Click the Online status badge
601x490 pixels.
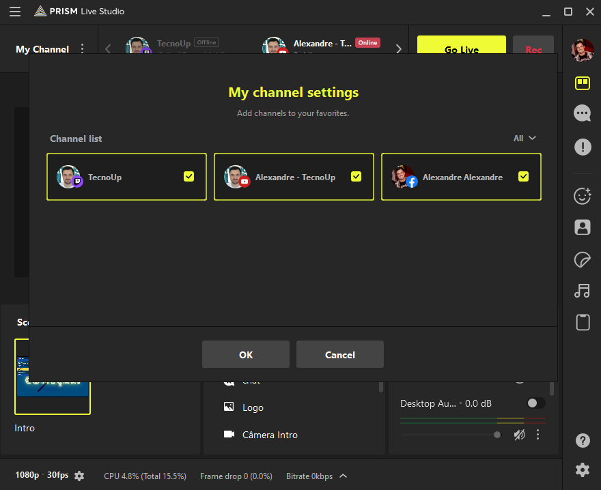367,42
